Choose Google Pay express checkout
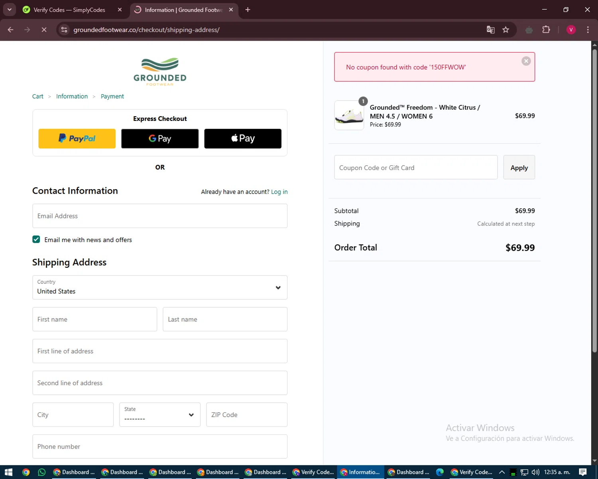The image size is (598, 479). tap(160, 139)
